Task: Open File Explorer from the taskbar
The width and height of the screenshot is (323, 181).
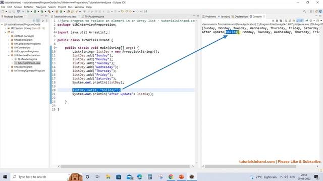Action: pos(108,176)
